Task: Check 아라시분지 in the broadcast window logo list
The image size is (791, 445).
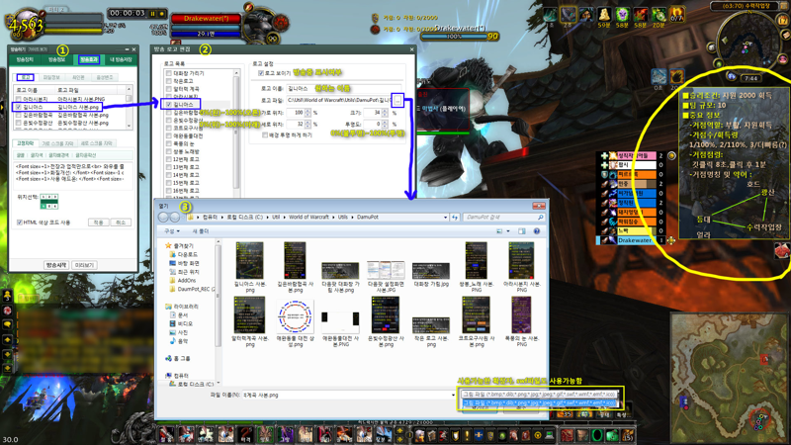Action: click(19, 100)
